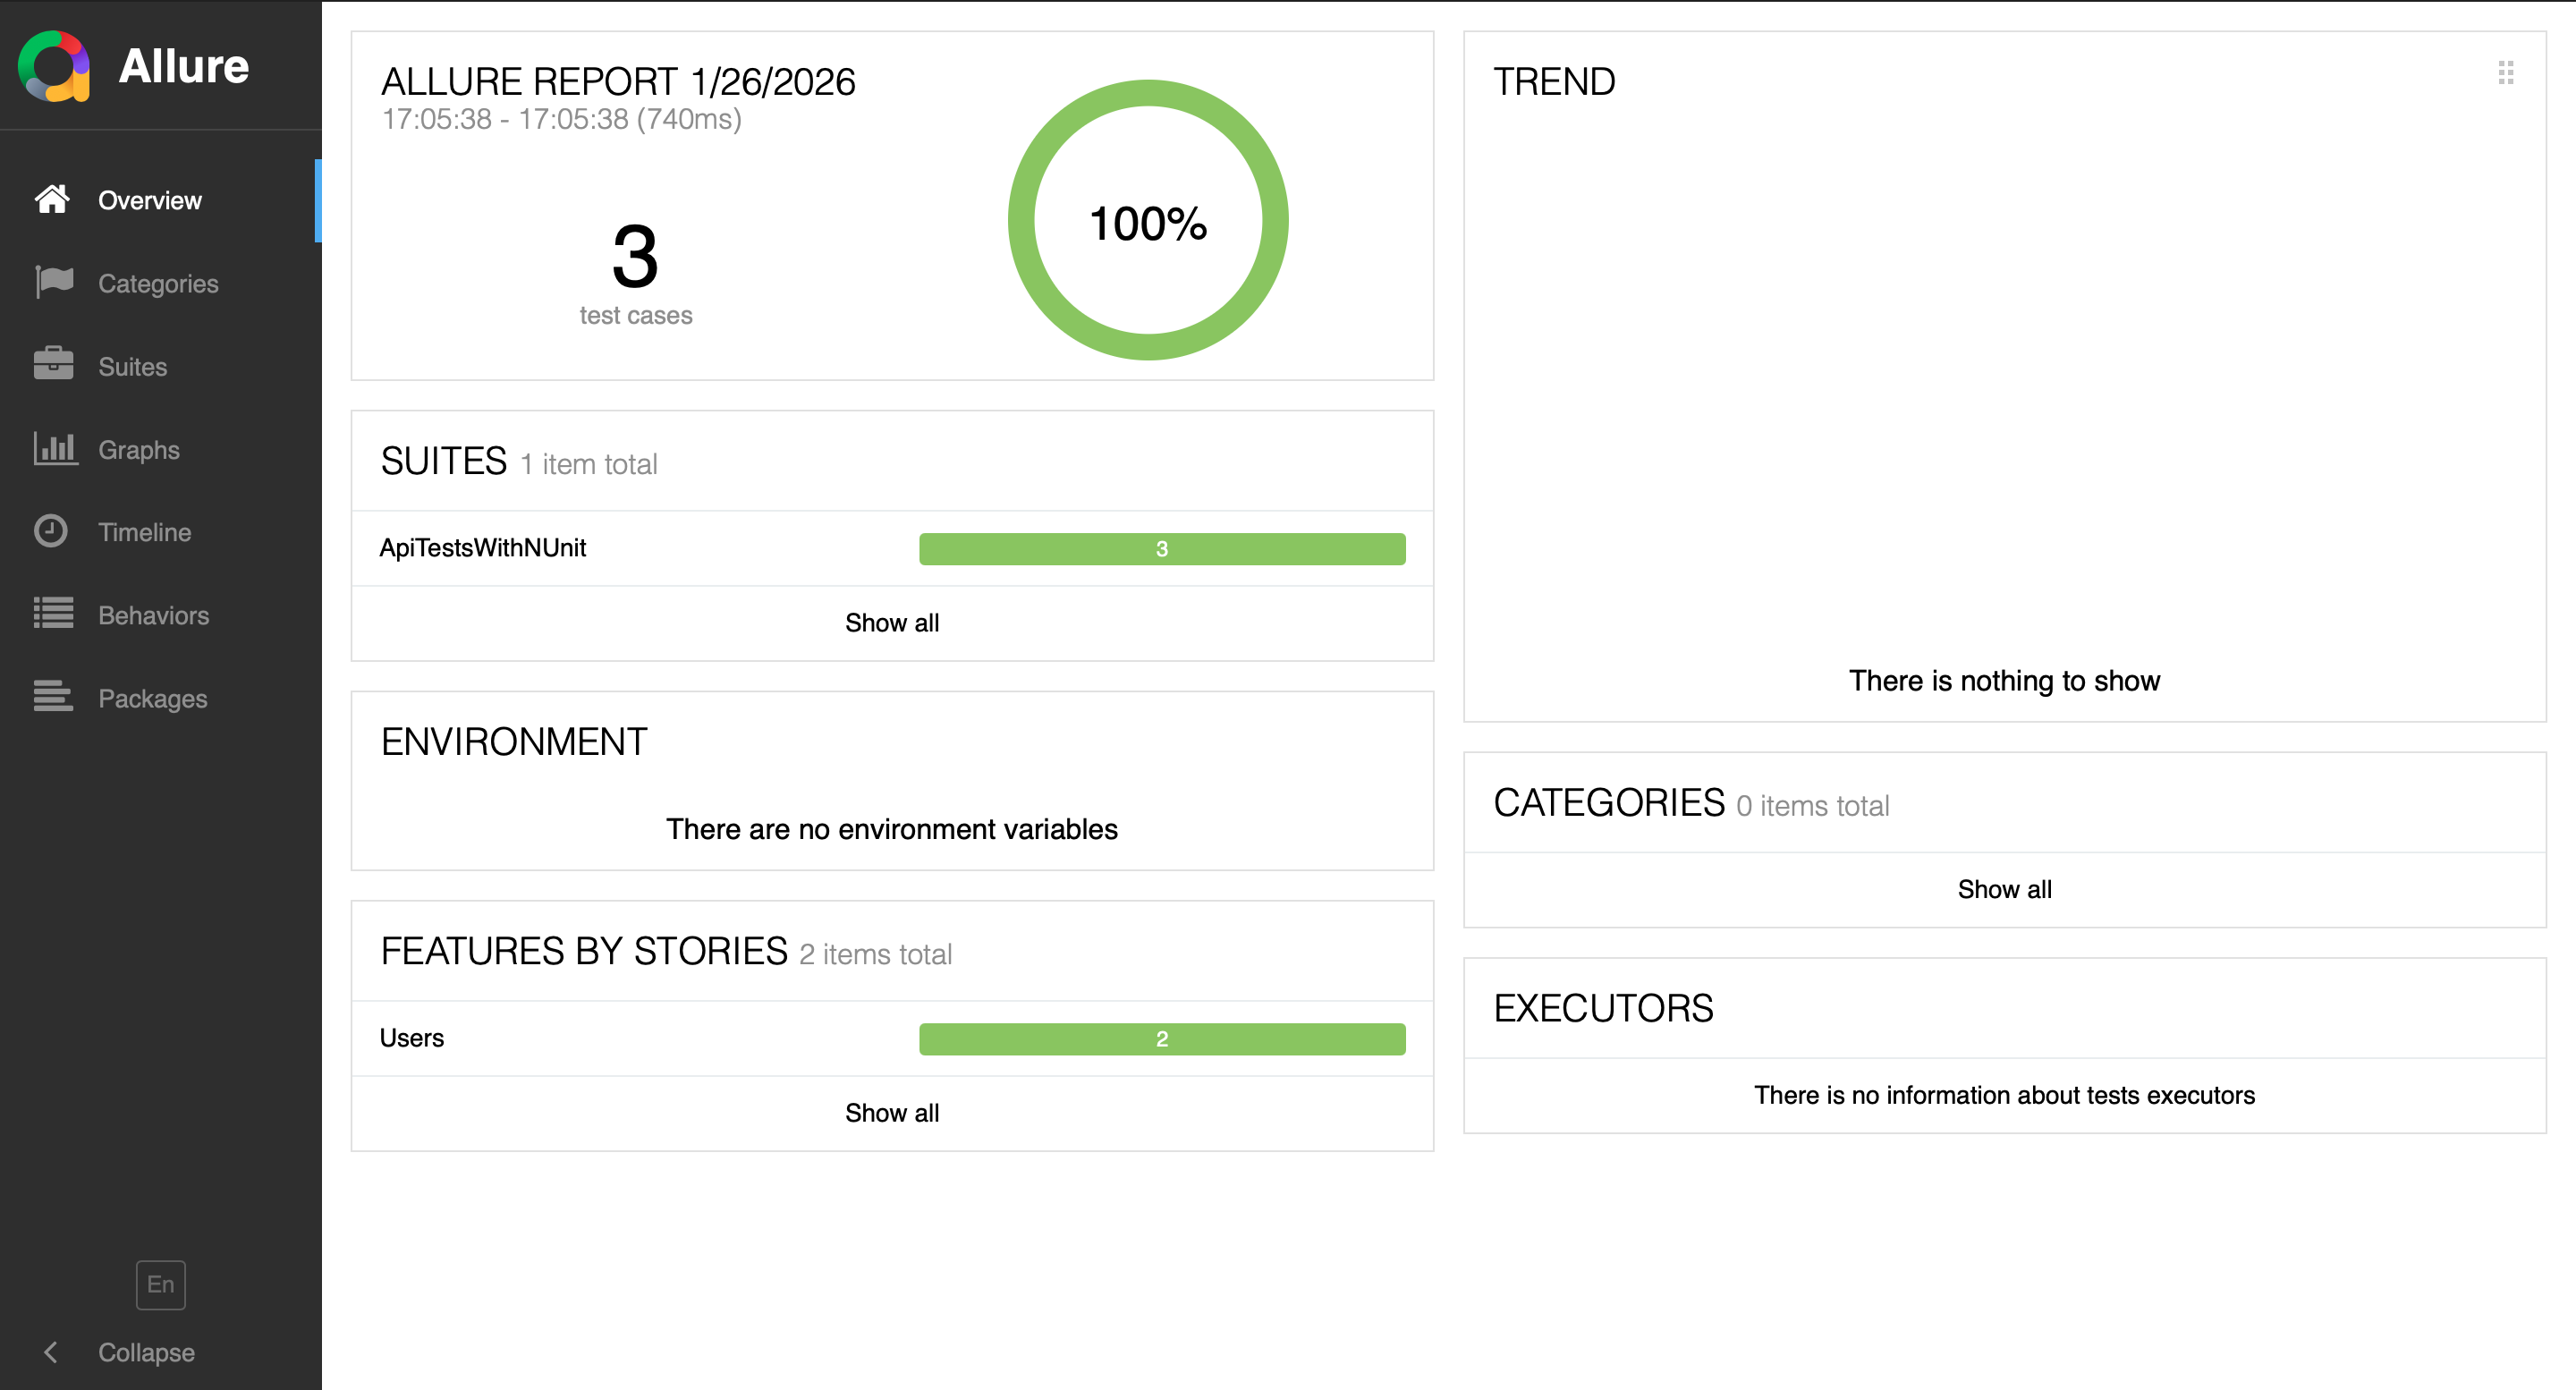The height and width of the screenshot is (1390, 2576).
Task: Click the Suites briefcase icon
Action: 54,364
